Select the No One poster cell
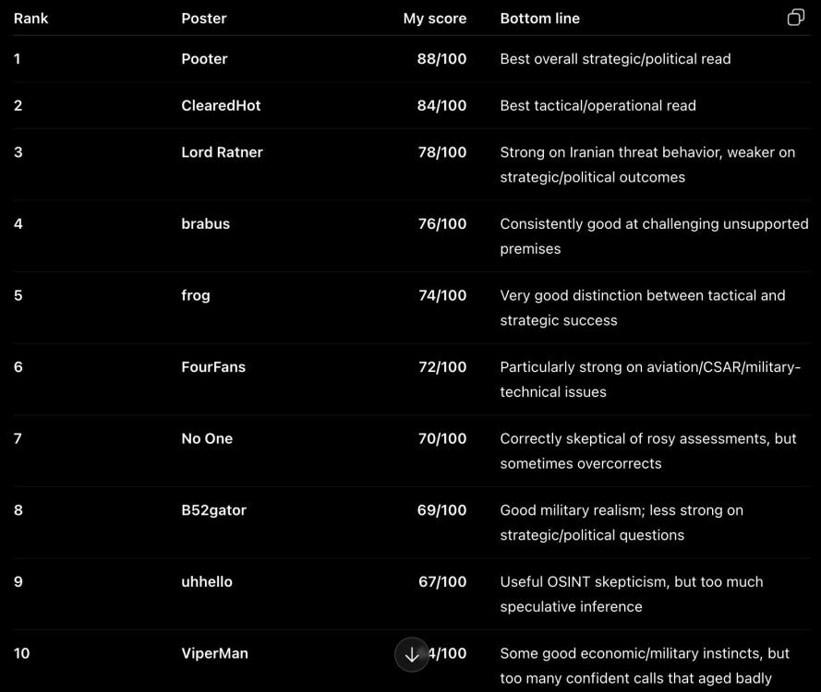The image size is (821, 692). 207,438
